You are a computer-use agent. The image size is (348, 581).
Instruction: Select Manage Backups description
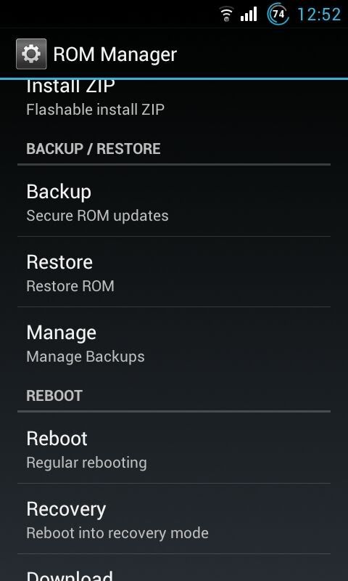tap(86, 357)
